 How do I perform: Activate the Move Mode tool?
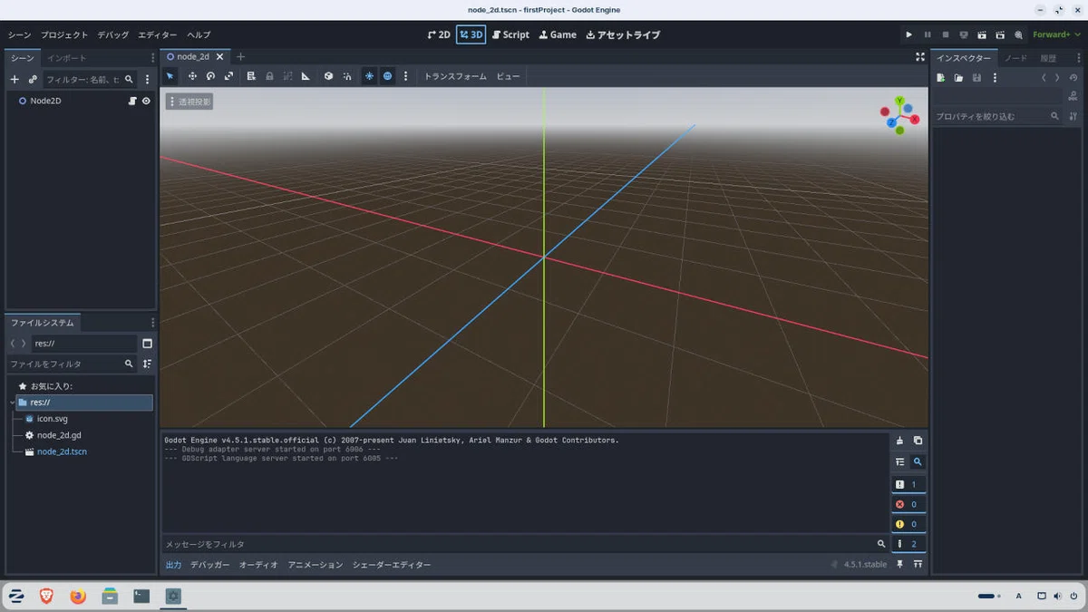click(x=192, y=76)
